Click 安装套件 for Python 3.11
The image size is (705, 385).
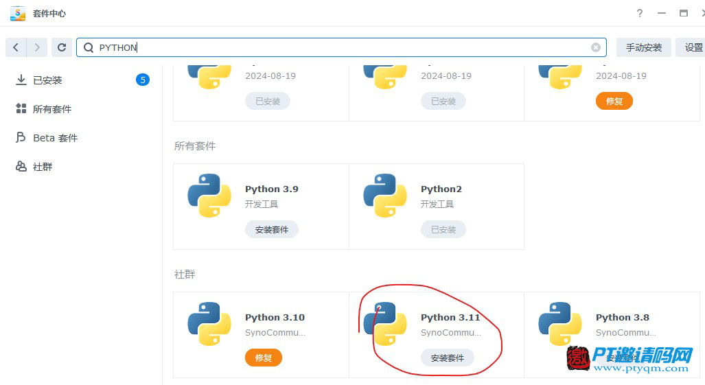[x=448, y=358]
